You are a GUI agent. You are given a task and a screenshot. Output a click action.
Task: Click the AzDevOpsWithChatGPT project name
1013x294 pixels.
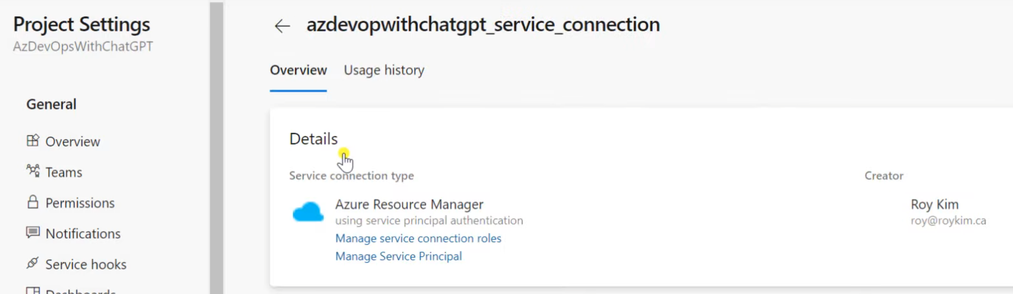(x=83, y=46)
